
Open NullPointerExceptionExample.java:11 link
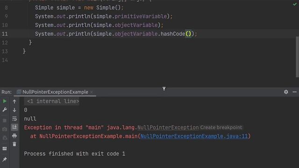point(194,136)
